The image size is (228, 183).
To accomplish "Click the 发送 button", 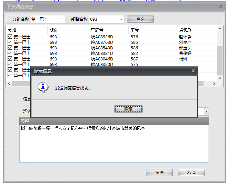I will click(159, 172).
